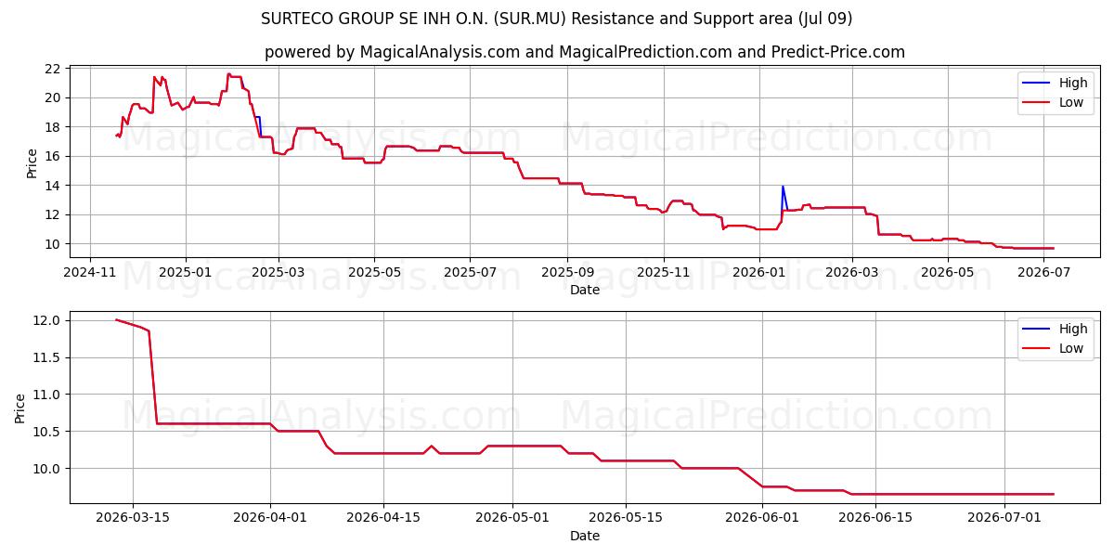Click the '2025-01' tick label
This screenshot has height=557, width=1114.
point(186,273)
